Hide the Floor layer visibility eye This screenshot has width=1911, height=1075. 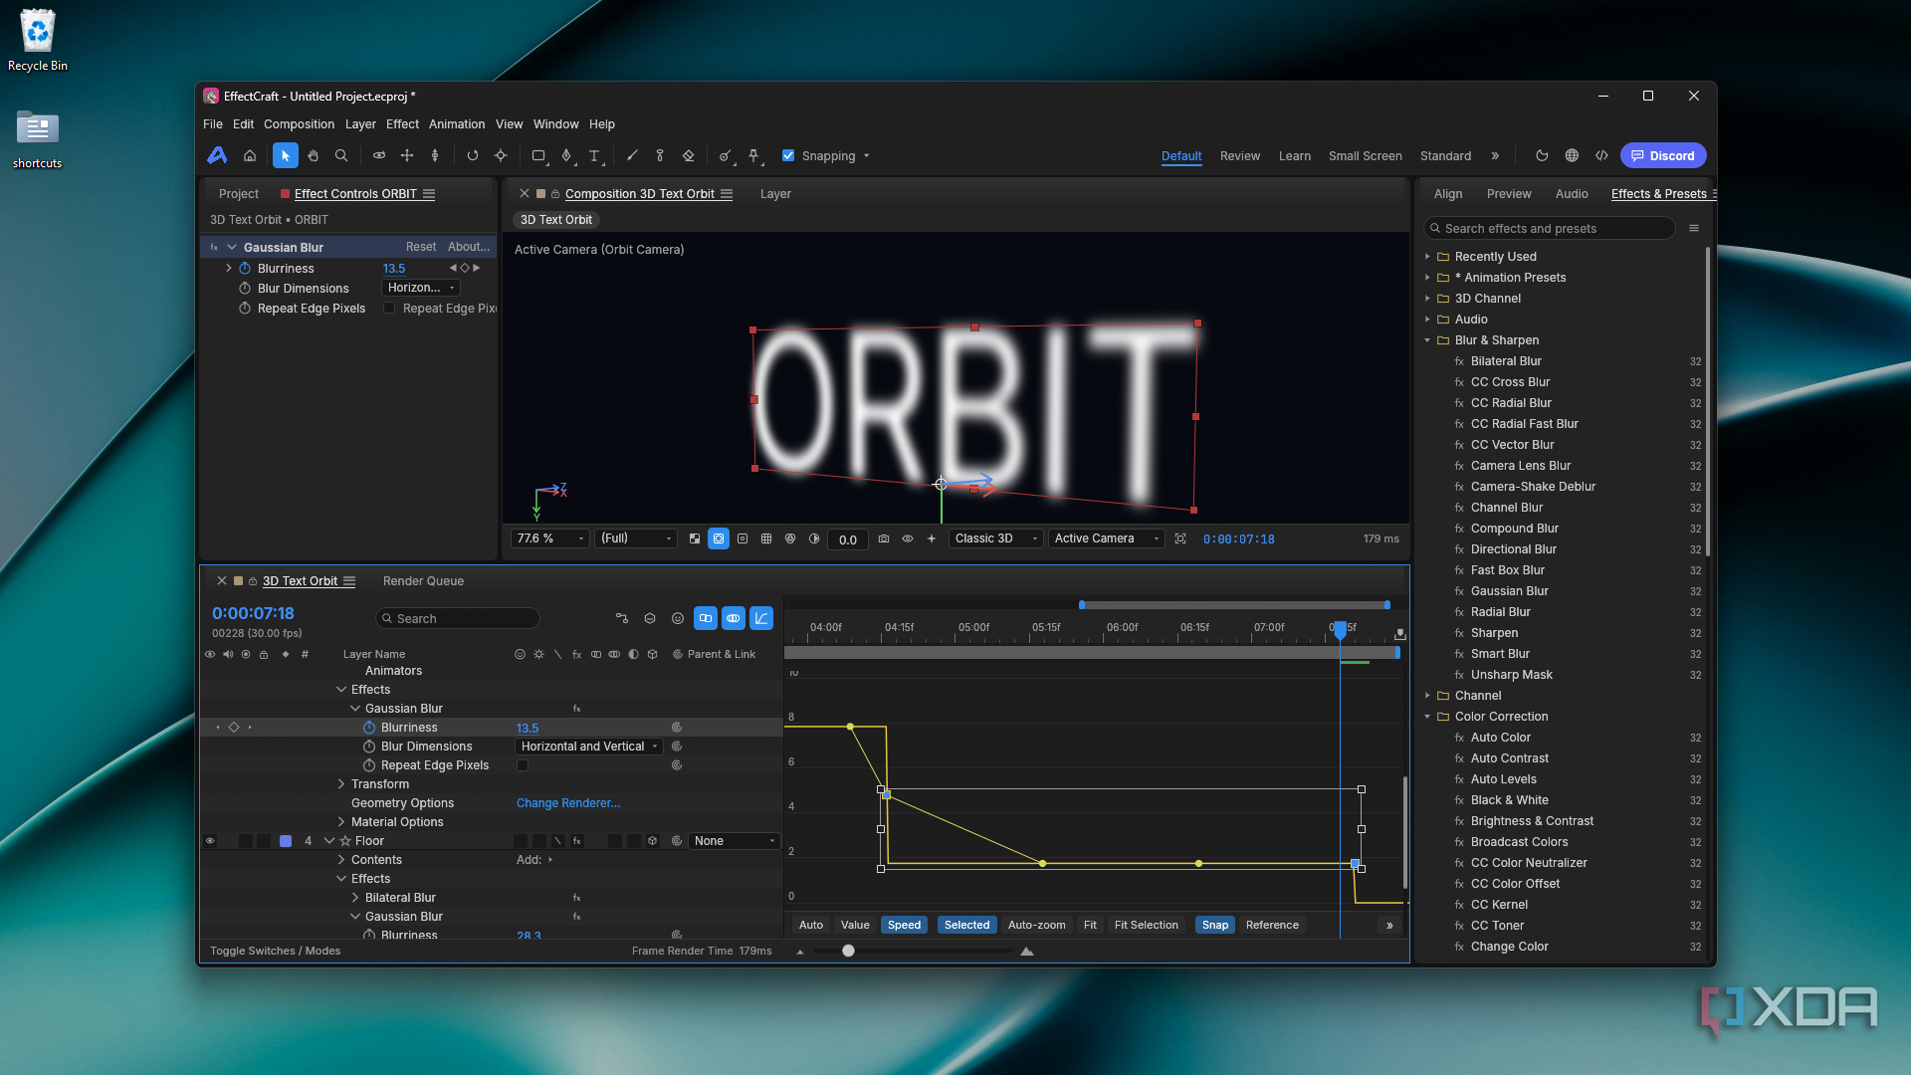(210, 841)
